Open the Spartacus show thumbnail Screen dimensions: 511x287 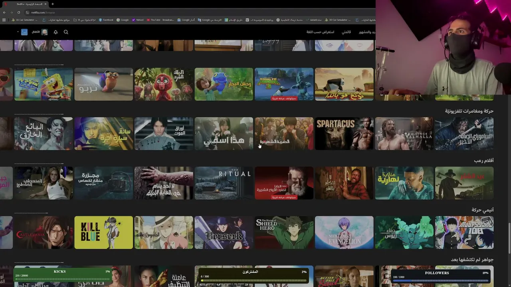(344, 134)
